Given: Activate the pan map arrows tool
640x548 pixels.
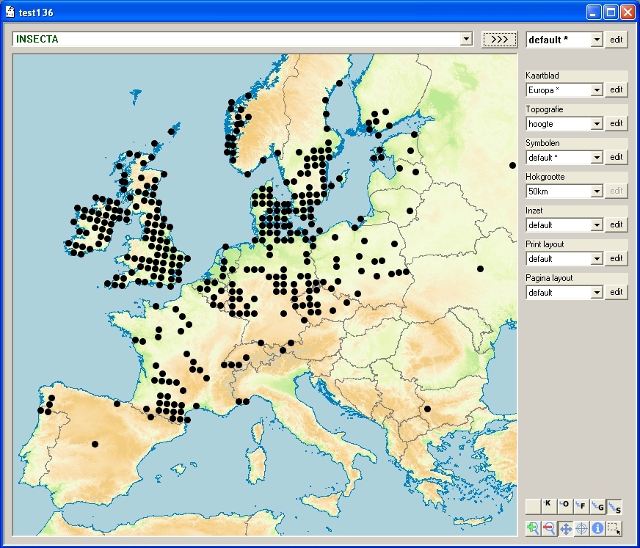Looking at the screenshot, I should (x=565, y=527).
